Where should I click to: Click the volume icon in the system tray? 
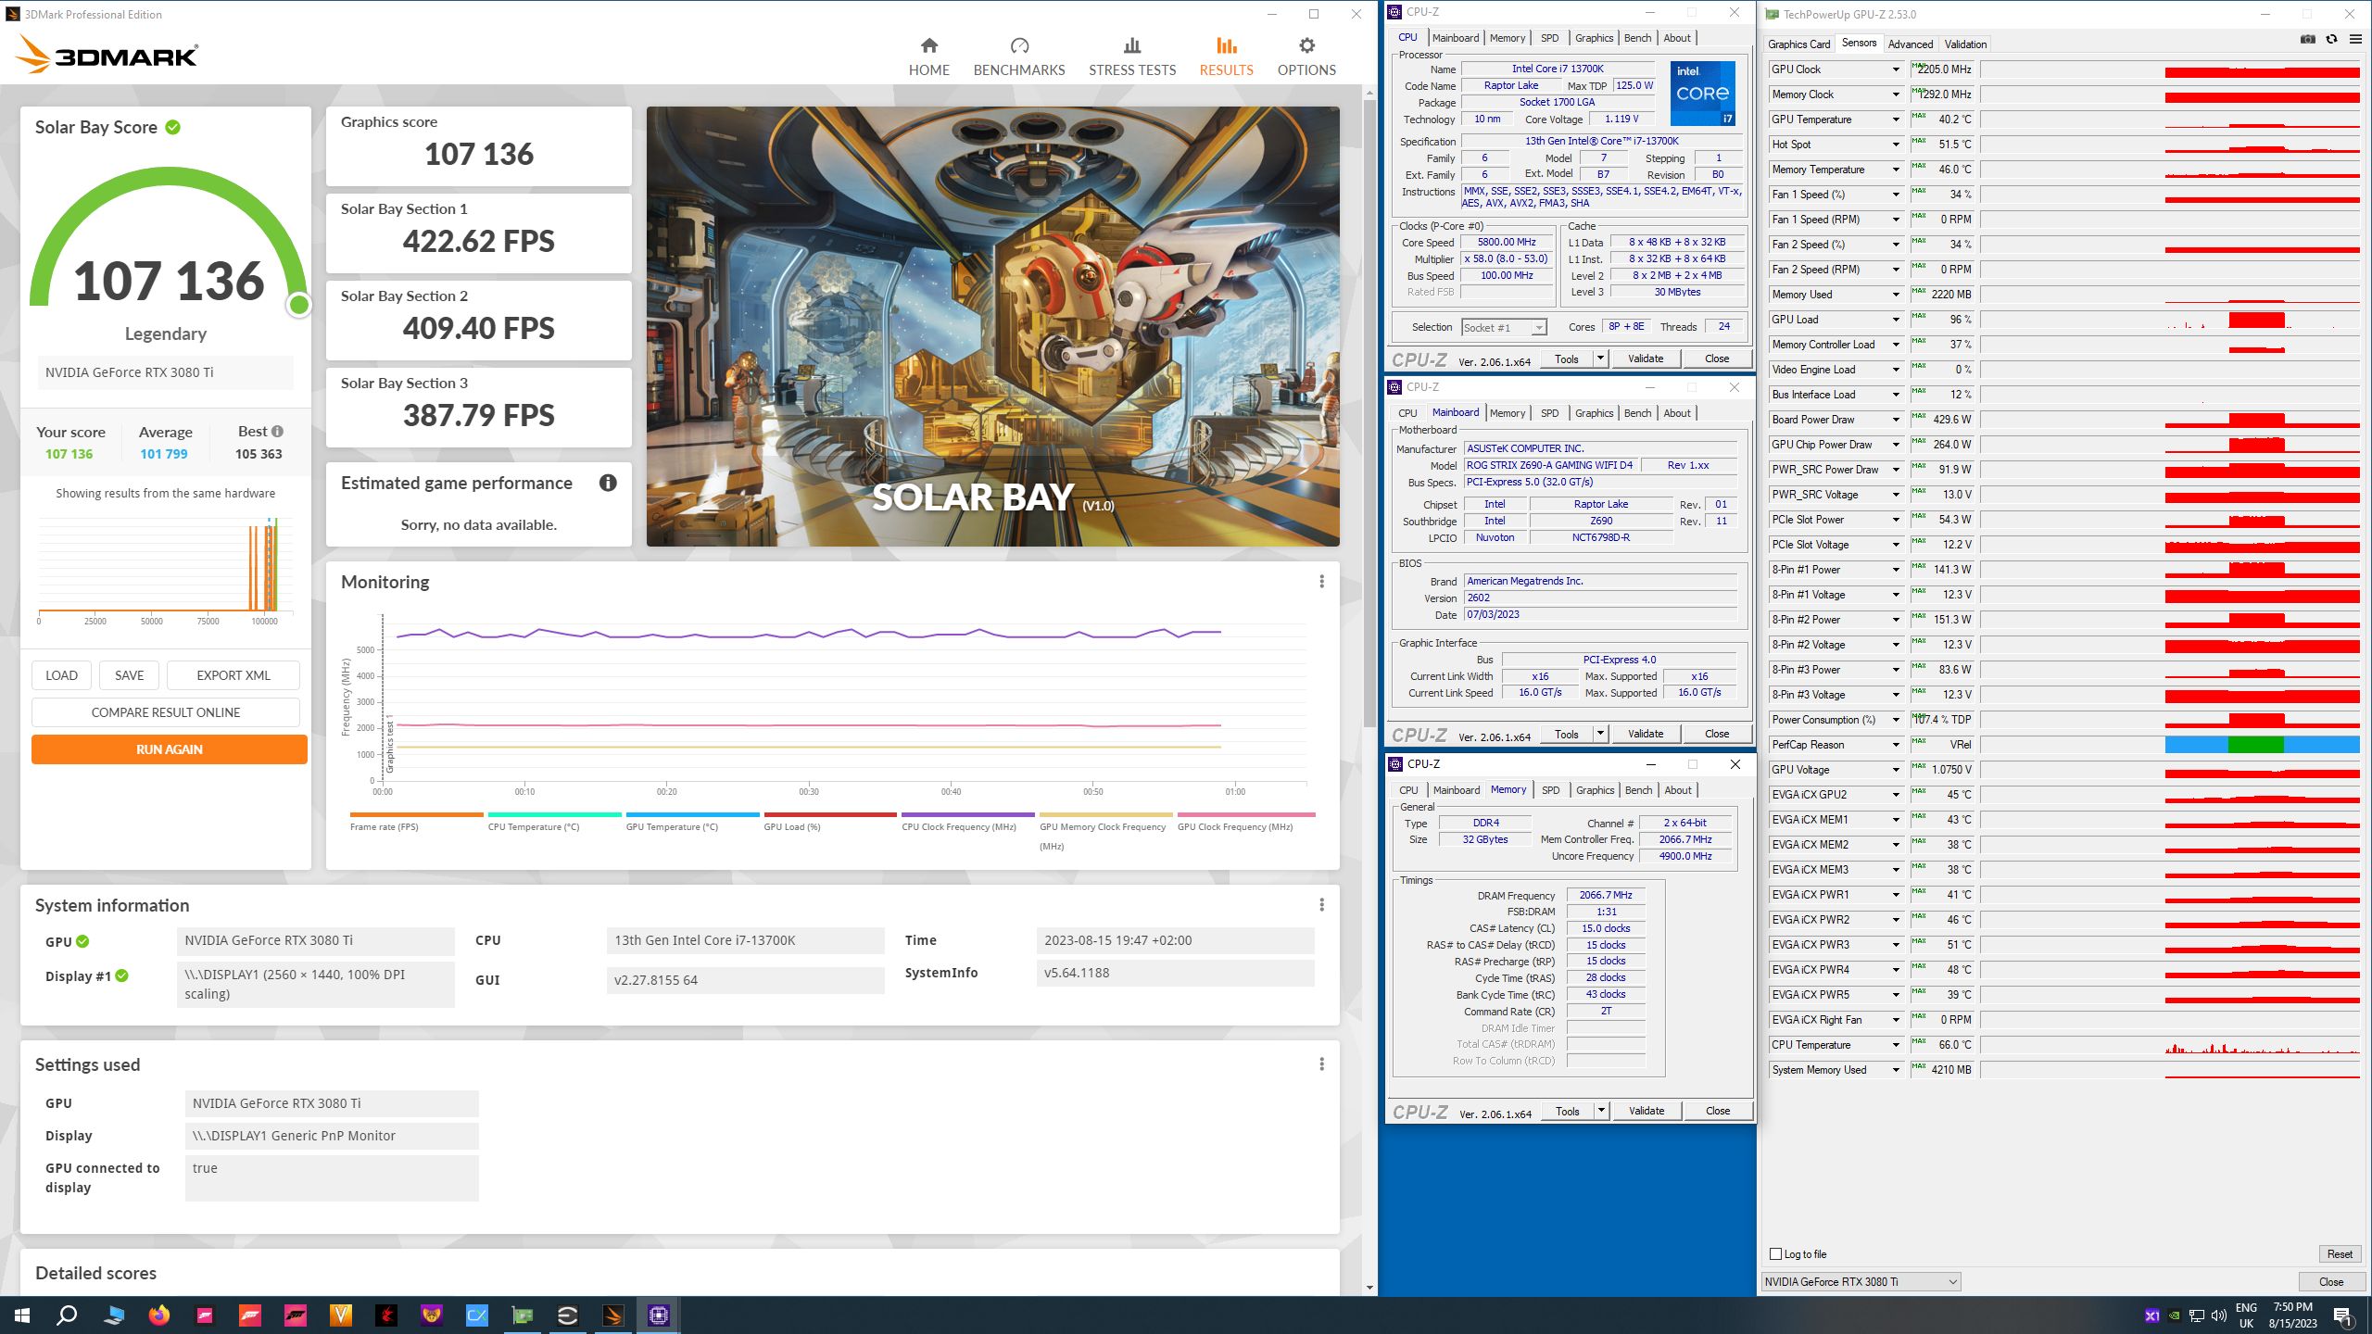[2218, 1315]
